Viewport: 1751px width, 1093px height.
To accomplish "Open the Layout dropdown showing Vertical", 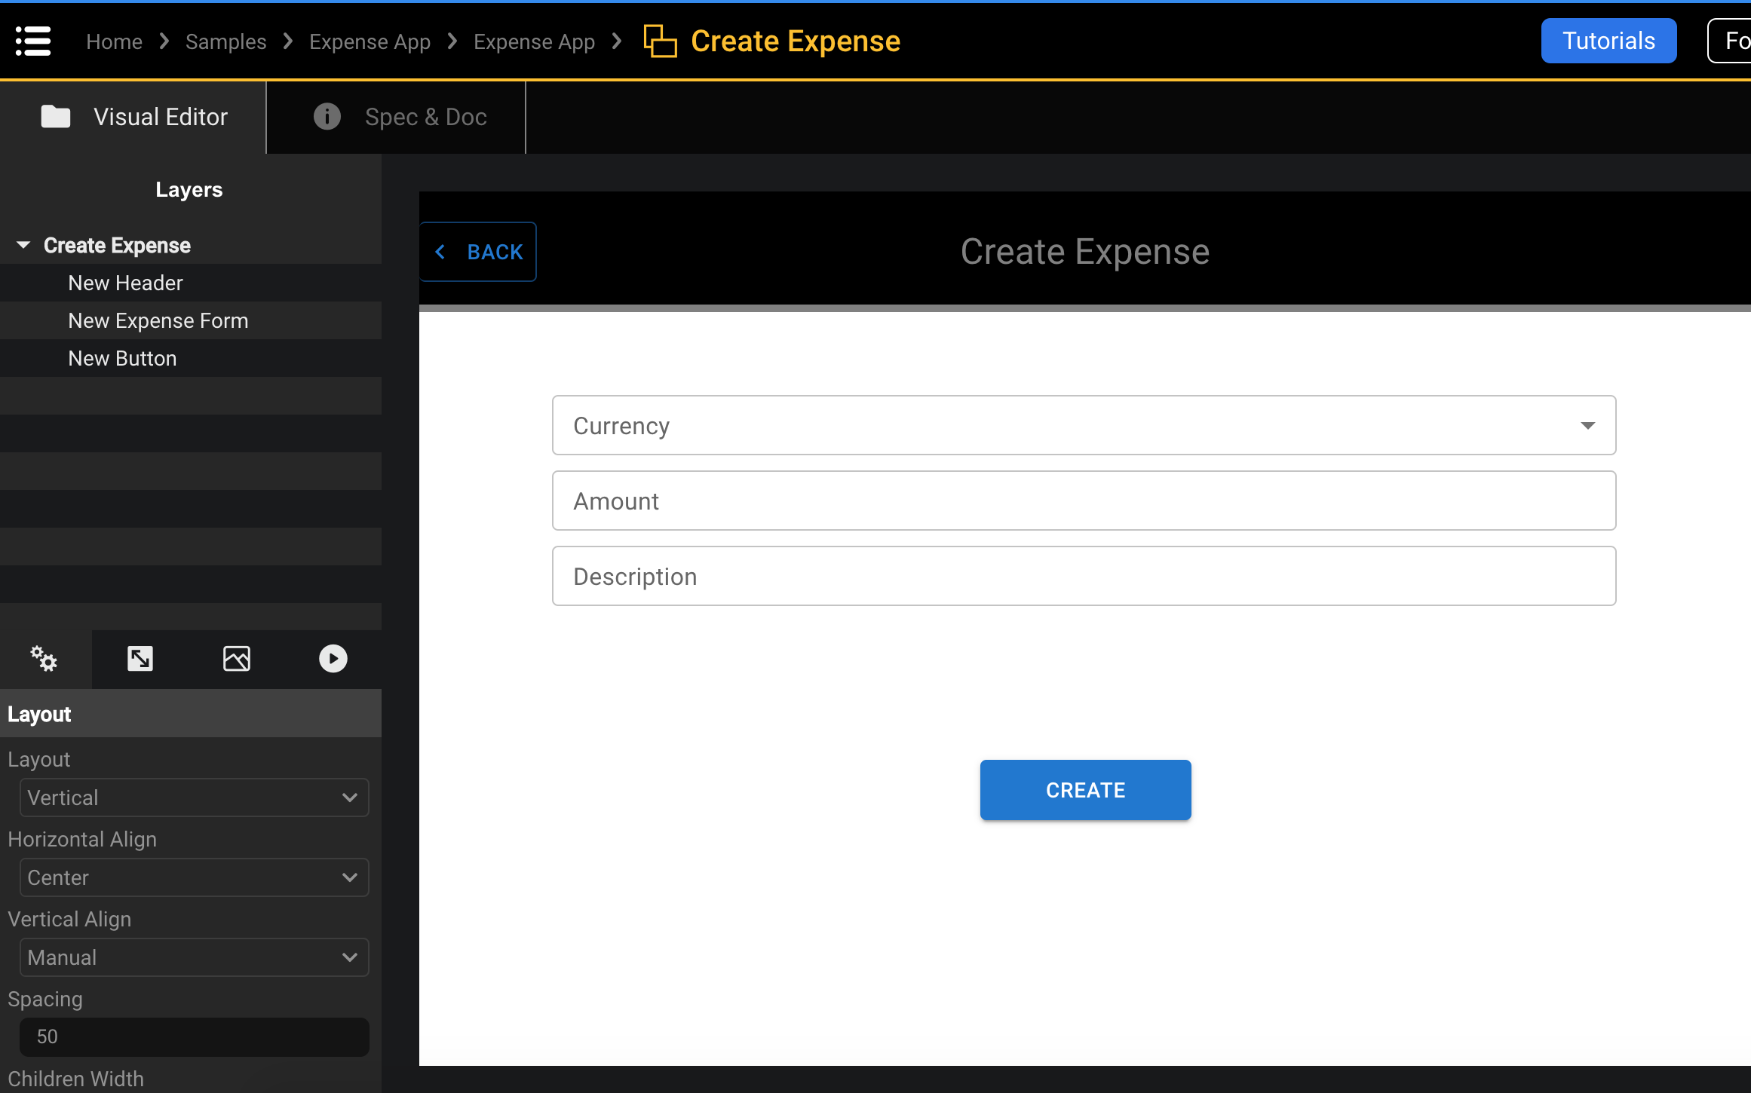I will pyautogui.click(x=193, y=798).
